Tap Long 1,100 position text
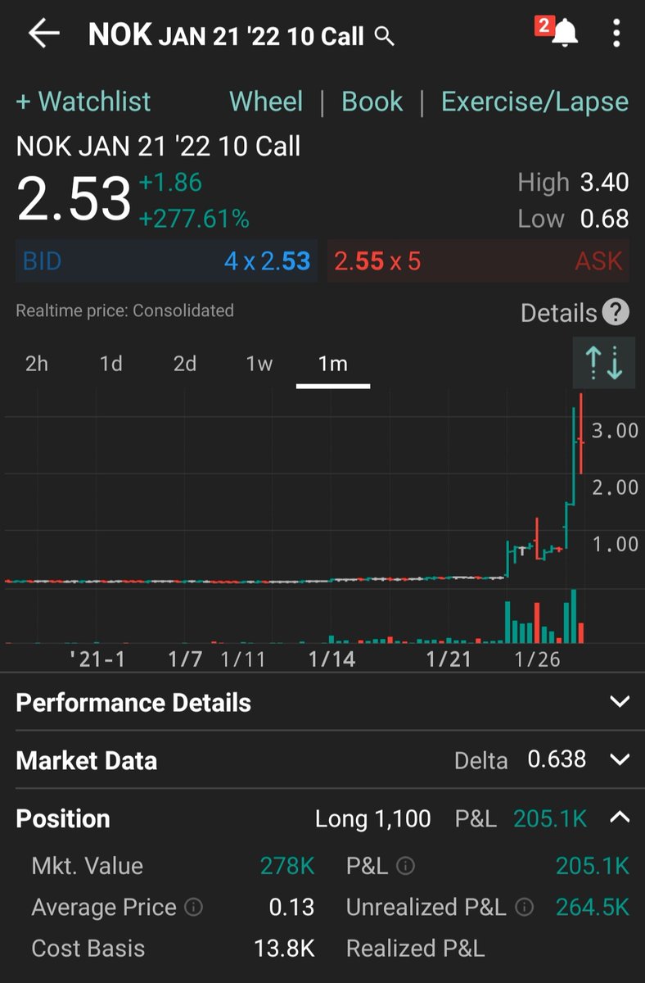645x983 pixels. click(x=373, y=818)
